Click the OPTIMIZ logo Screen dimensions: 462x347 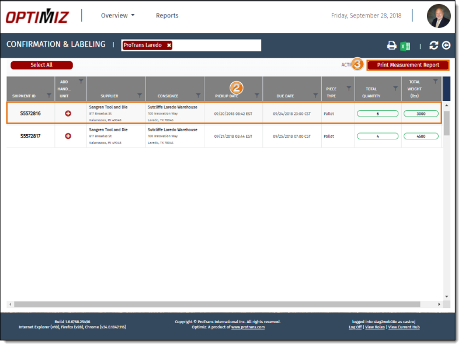point(37,16)
